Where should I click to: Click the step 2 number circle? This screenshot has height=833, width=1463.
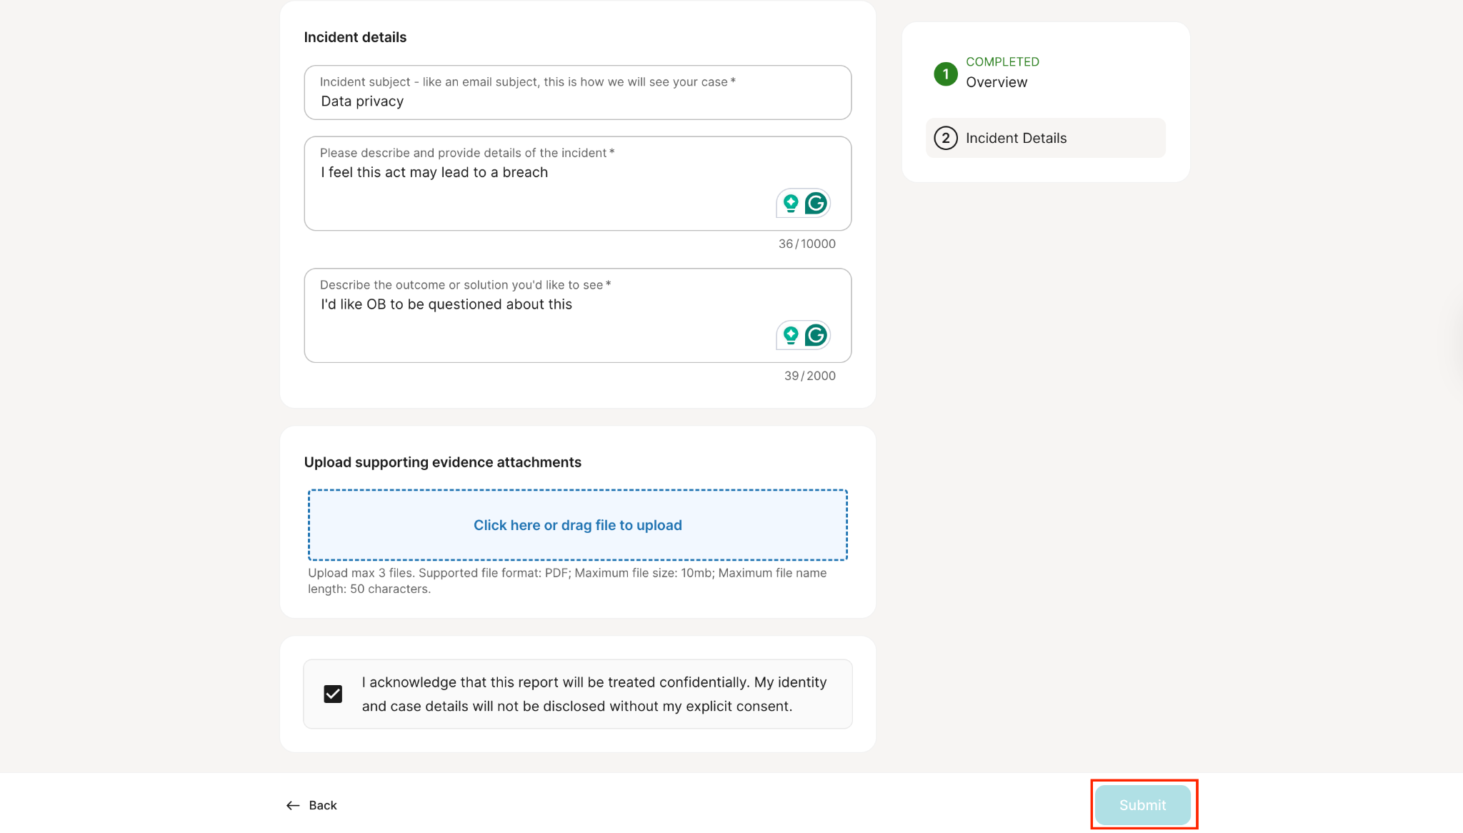[946, 138]
